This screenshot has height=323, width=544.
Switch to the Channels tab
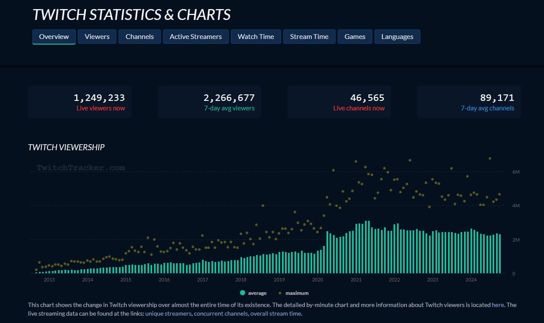click(x=140, y=37)
